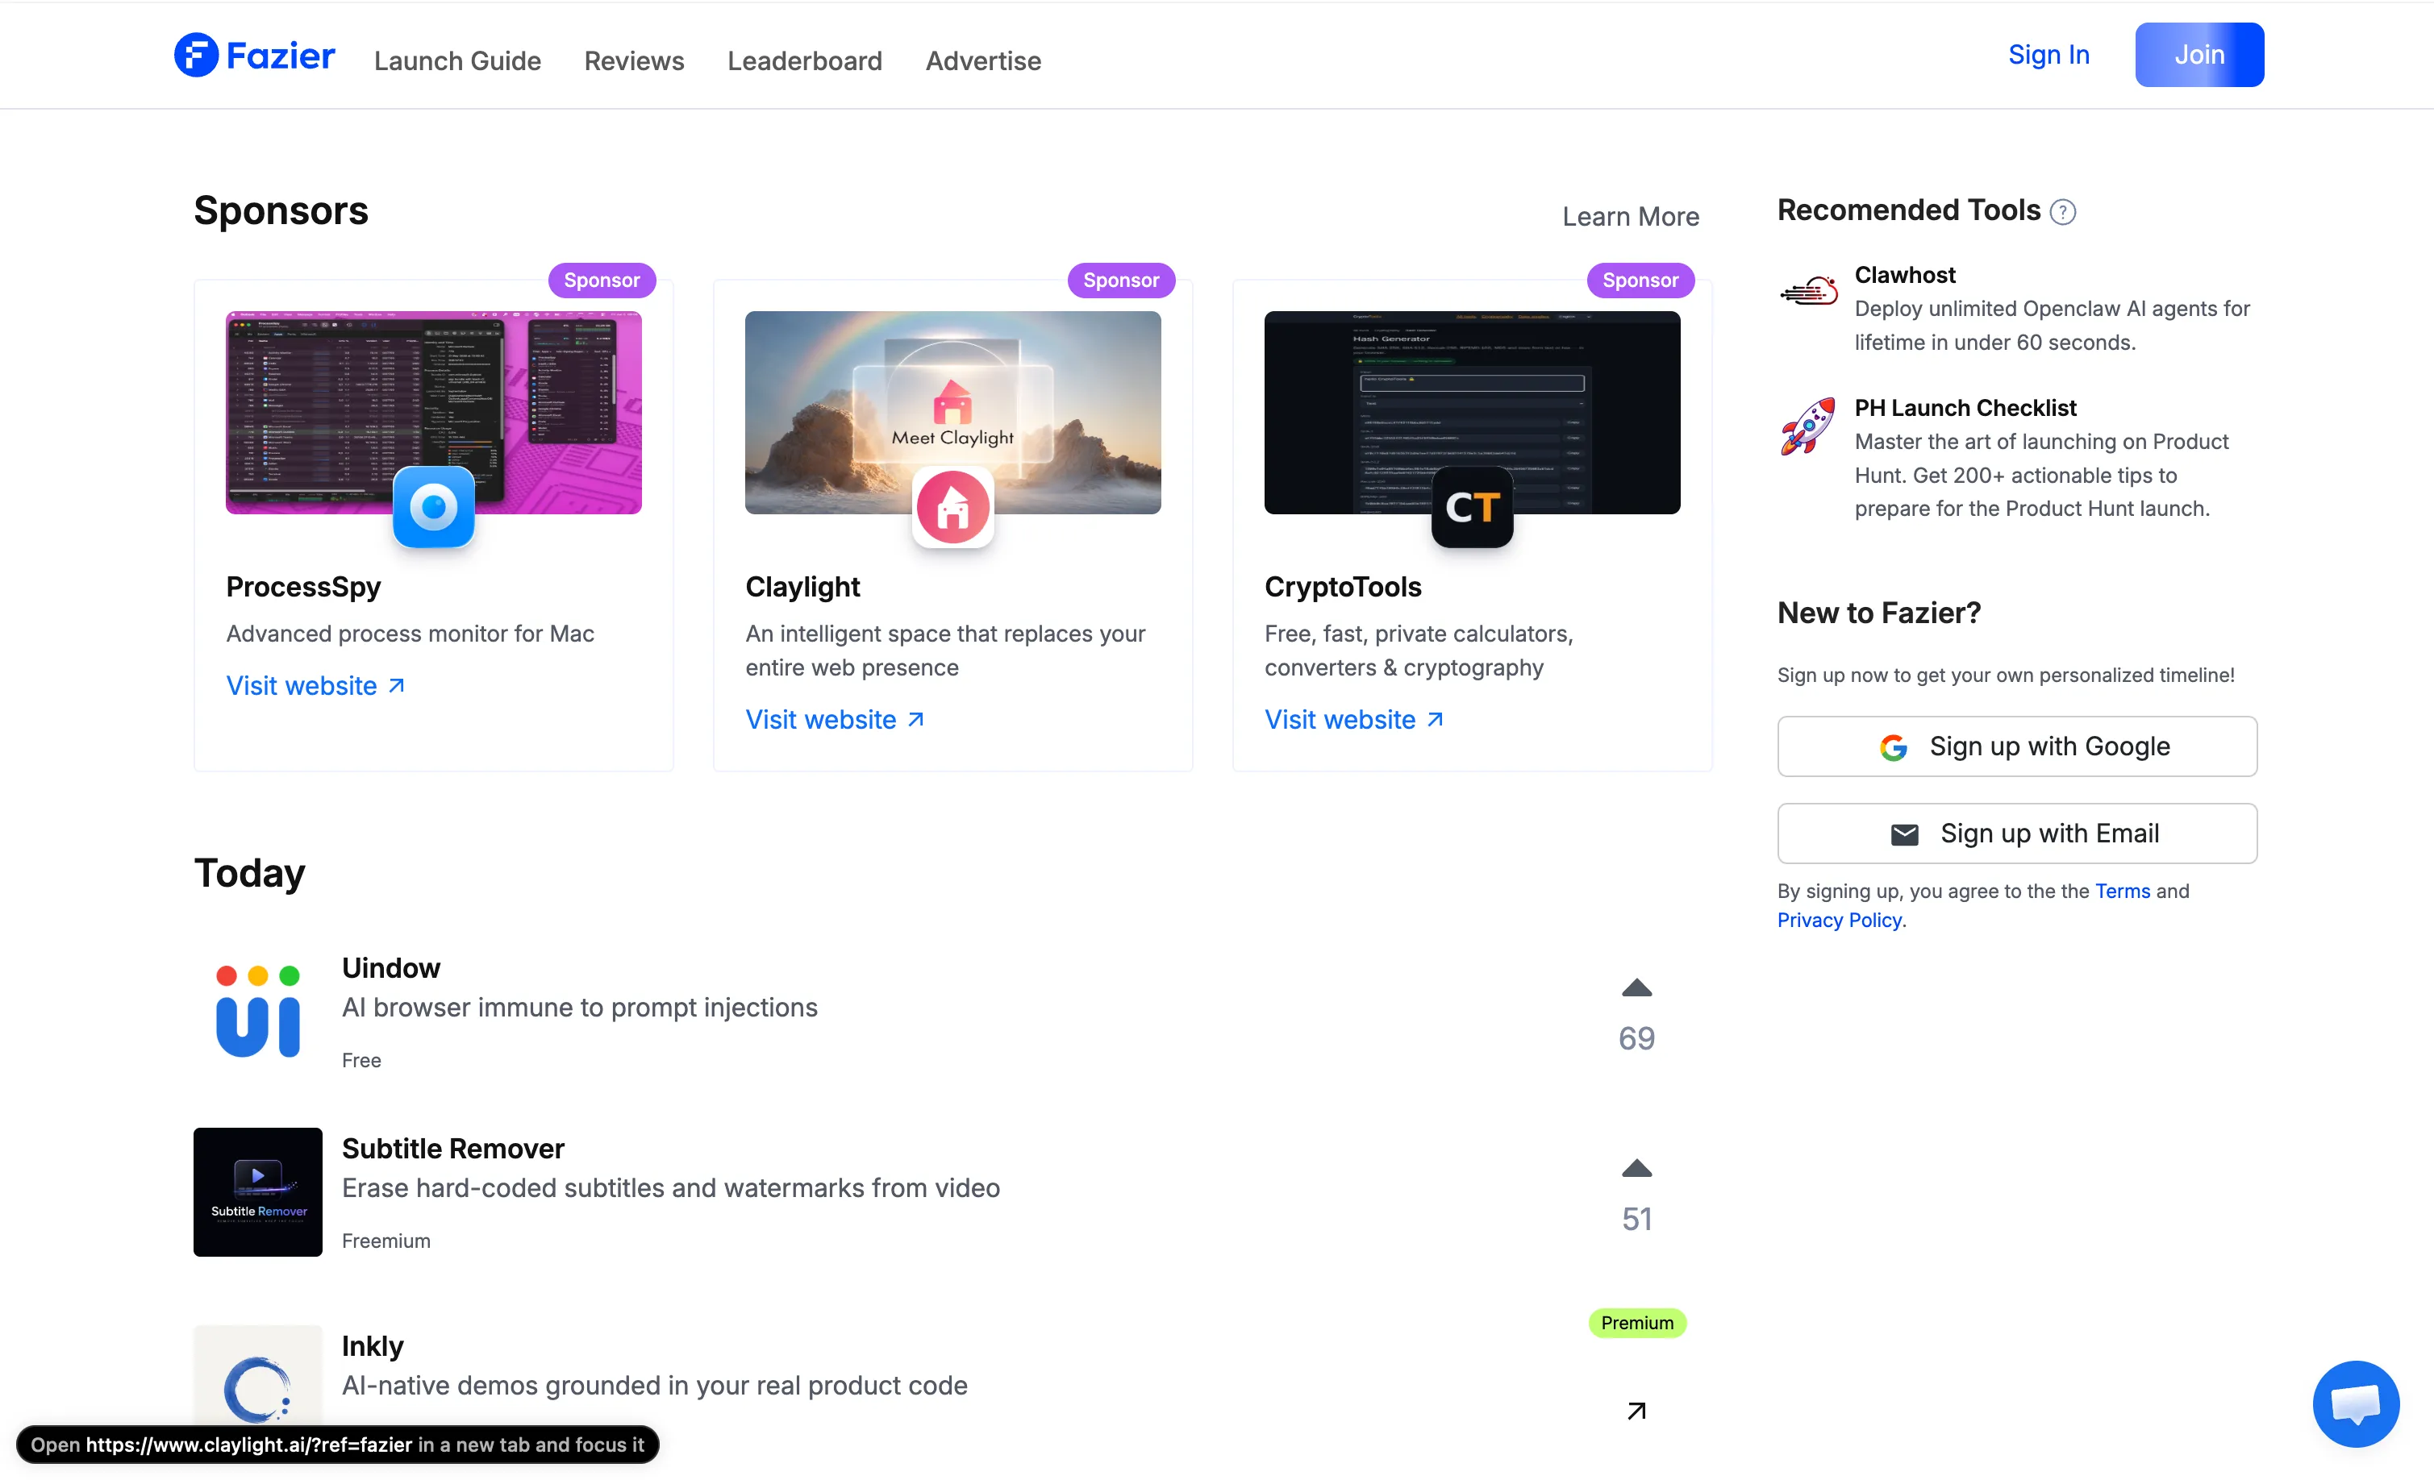The image size is (2434, 1480).
Task: Click the Uindow product logo
Action: (258, 1012)
